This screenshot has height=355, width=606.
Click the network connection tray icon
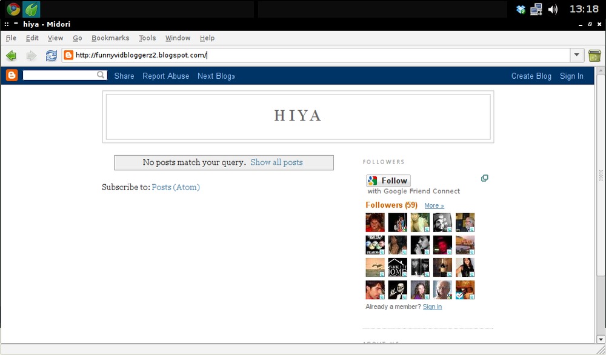(536, 9)
